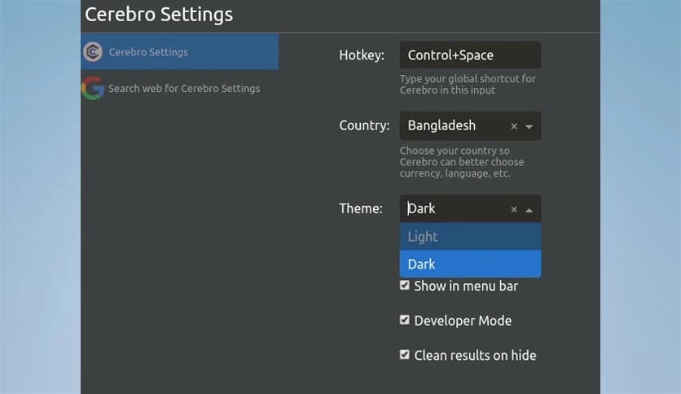Click the Theme: field label
Screen dimensions: 681x394
360,209
